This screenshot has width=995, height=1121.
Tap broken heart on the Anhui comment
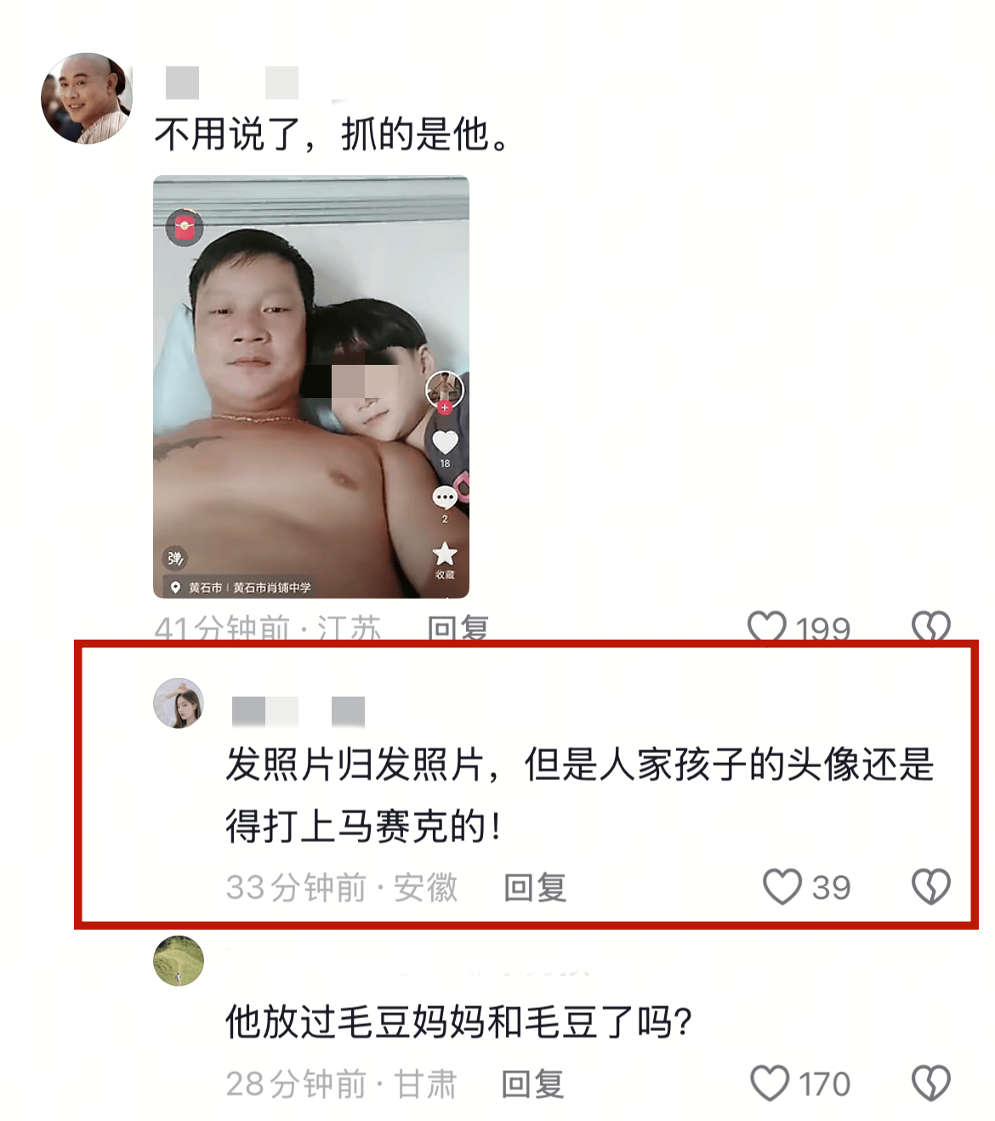point(931,886)
